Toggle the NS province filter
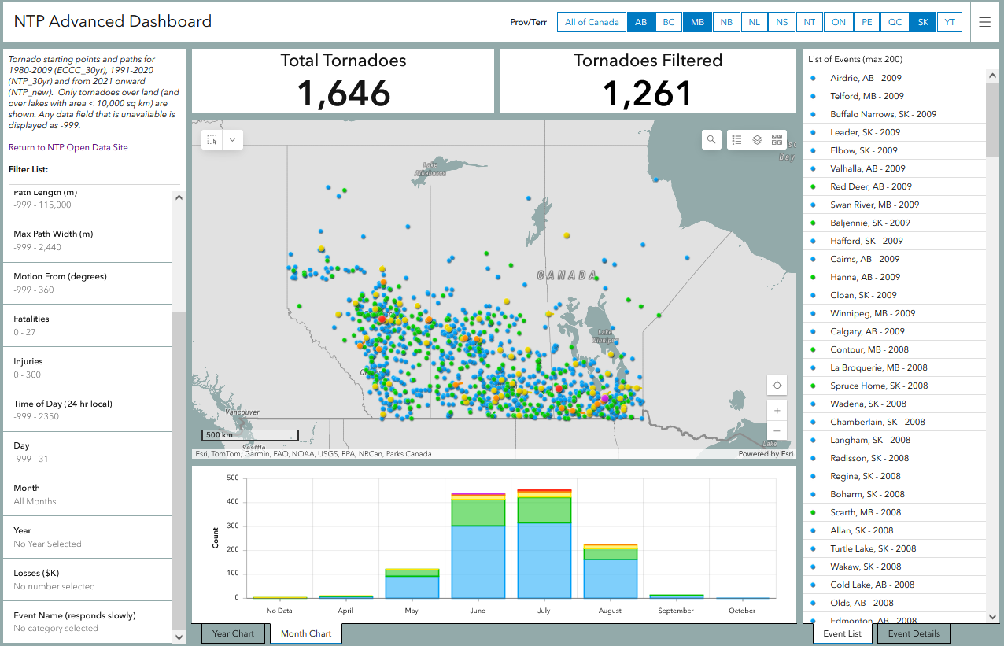The height and width of the screenshot is (646, 1004). [x=782, y=22]
